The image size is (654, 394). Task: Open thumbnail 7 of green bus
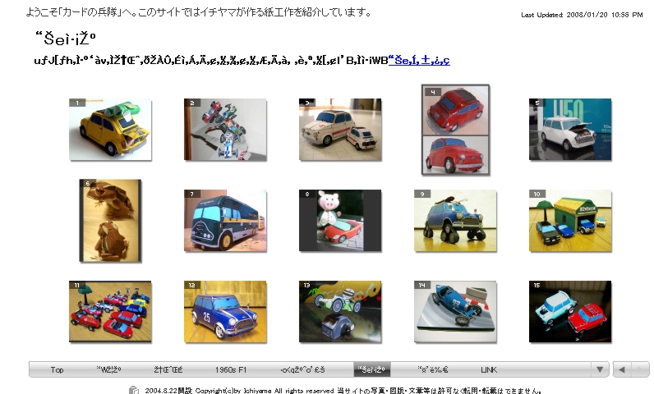225,220
